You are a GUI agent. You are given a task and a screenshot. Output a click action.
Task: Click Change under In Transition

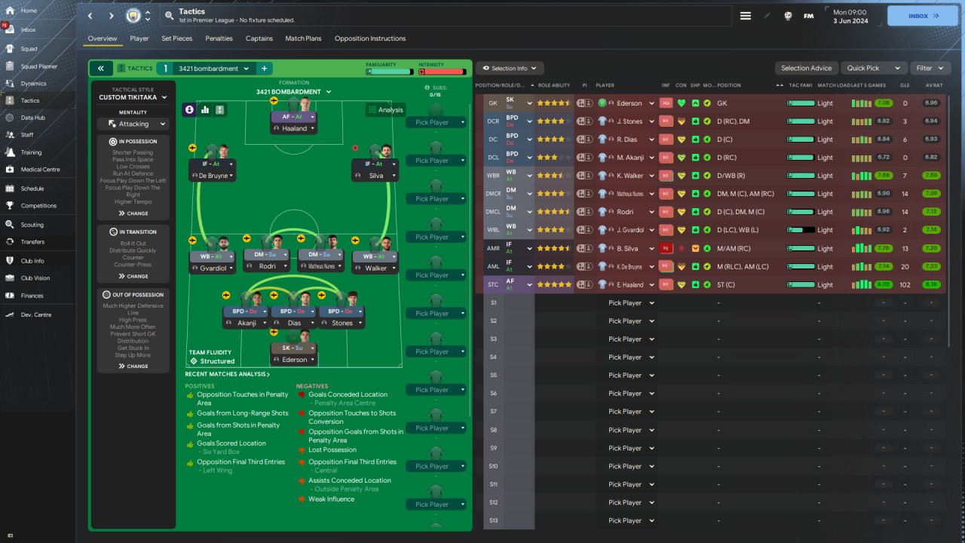click(x=133, y=276)
